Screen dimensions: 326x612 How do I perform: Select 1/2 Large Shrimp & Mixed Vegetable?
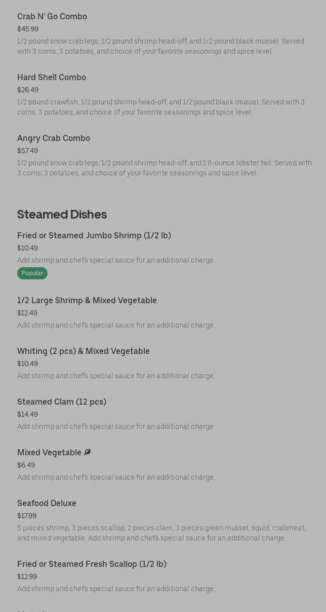(87, 301)
